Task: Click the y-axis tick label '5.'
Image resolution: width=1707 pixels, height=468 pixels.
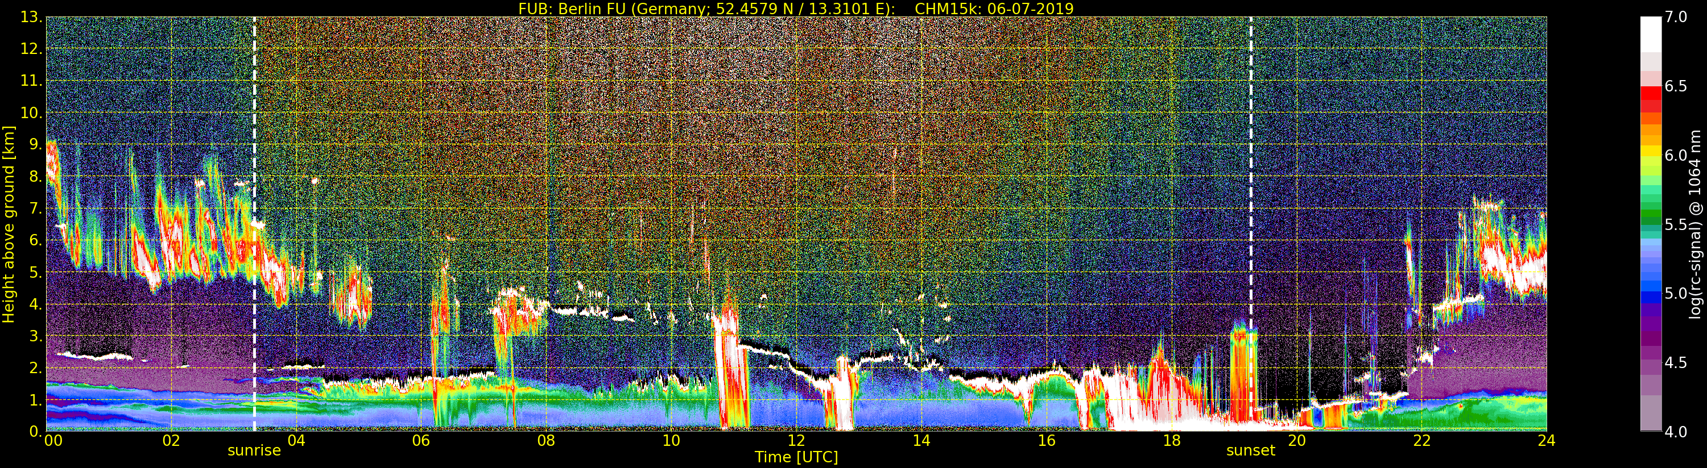Action: pos(35,272)
